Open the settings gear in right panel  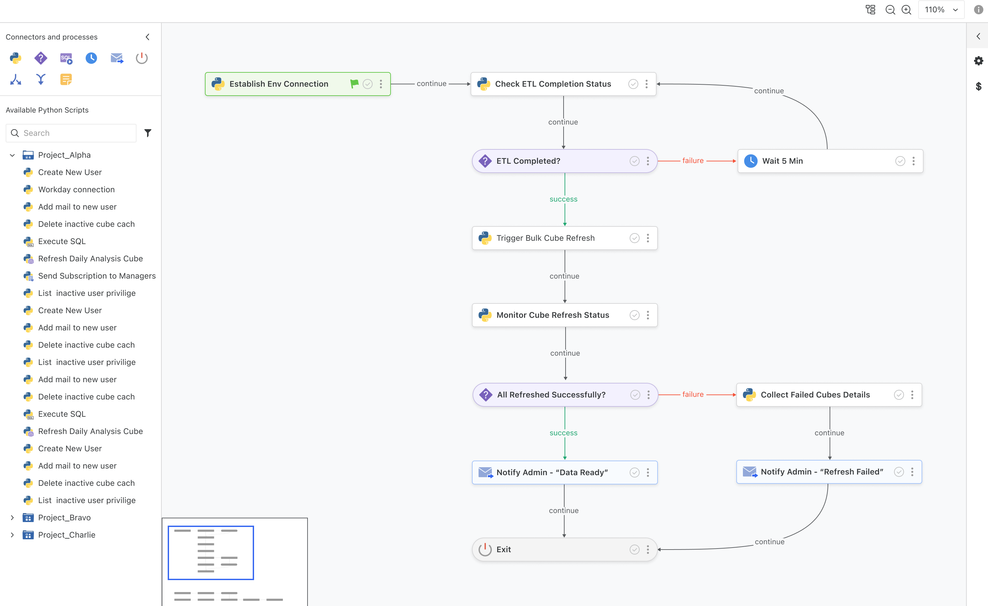(x=979, y=61)
